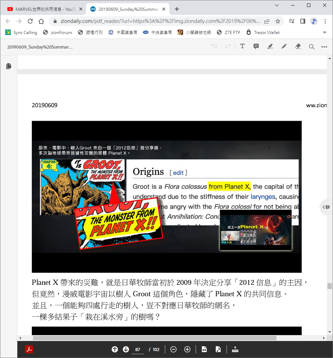
Task: Click the Adobe Acrobat logo
Action: [x=29, y=349]
